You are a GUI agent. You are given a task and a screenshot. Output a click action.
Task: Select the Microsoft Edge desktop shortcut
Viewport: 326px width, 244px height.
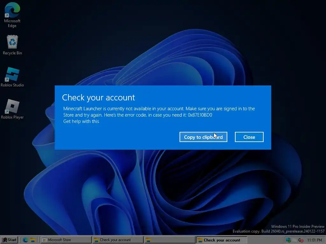point(12,15)
